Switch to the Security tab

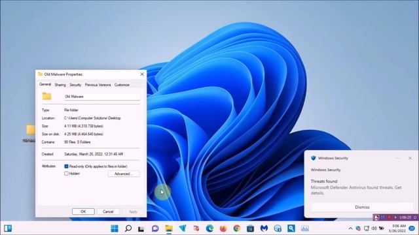[x=75, y=85]
